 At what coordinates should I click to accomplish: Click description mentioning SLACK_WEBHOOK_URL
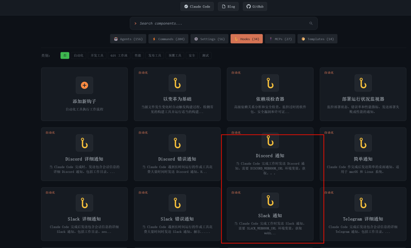coord(270,228)
